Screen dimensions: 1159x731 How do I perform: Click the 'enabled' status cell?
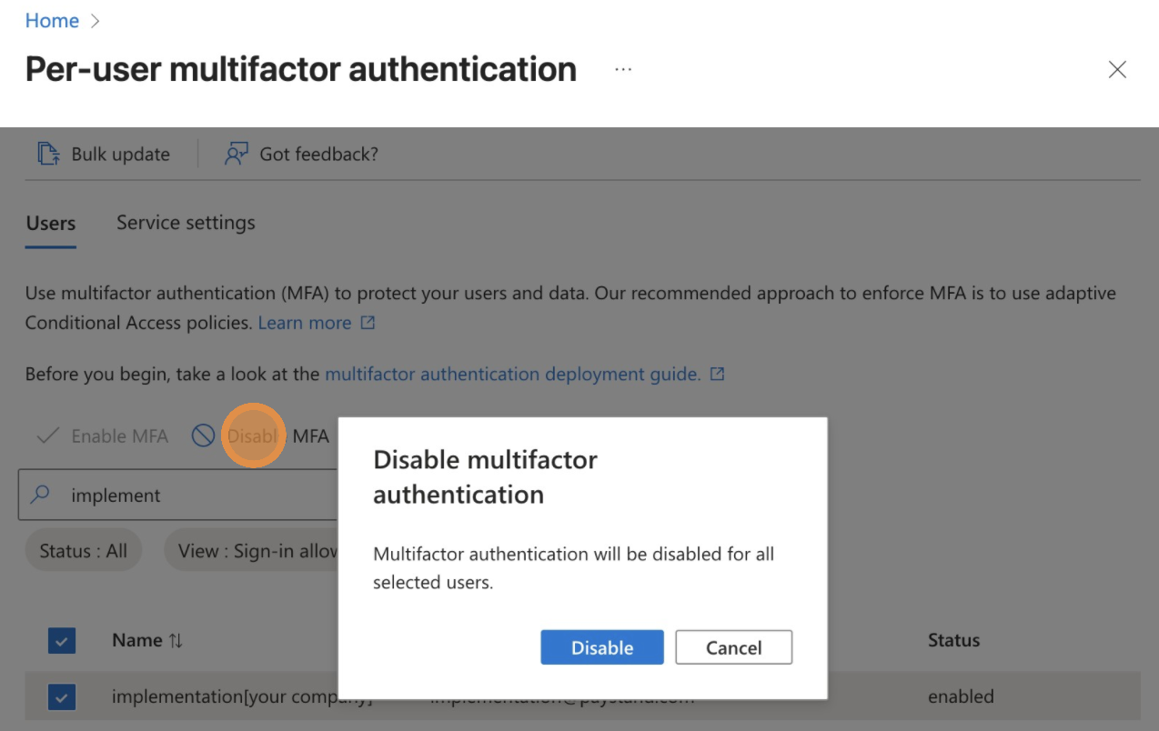pyautogui.click(x=961, y=697)
